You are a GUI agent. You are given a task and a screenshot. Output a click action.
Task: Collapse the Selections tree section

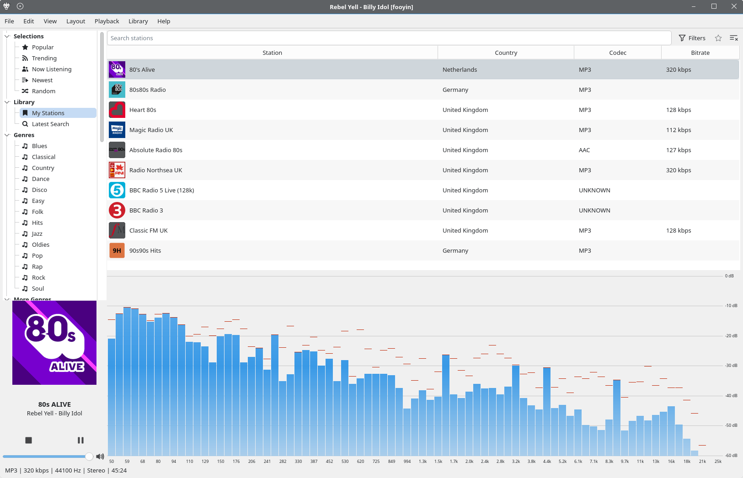7,36
